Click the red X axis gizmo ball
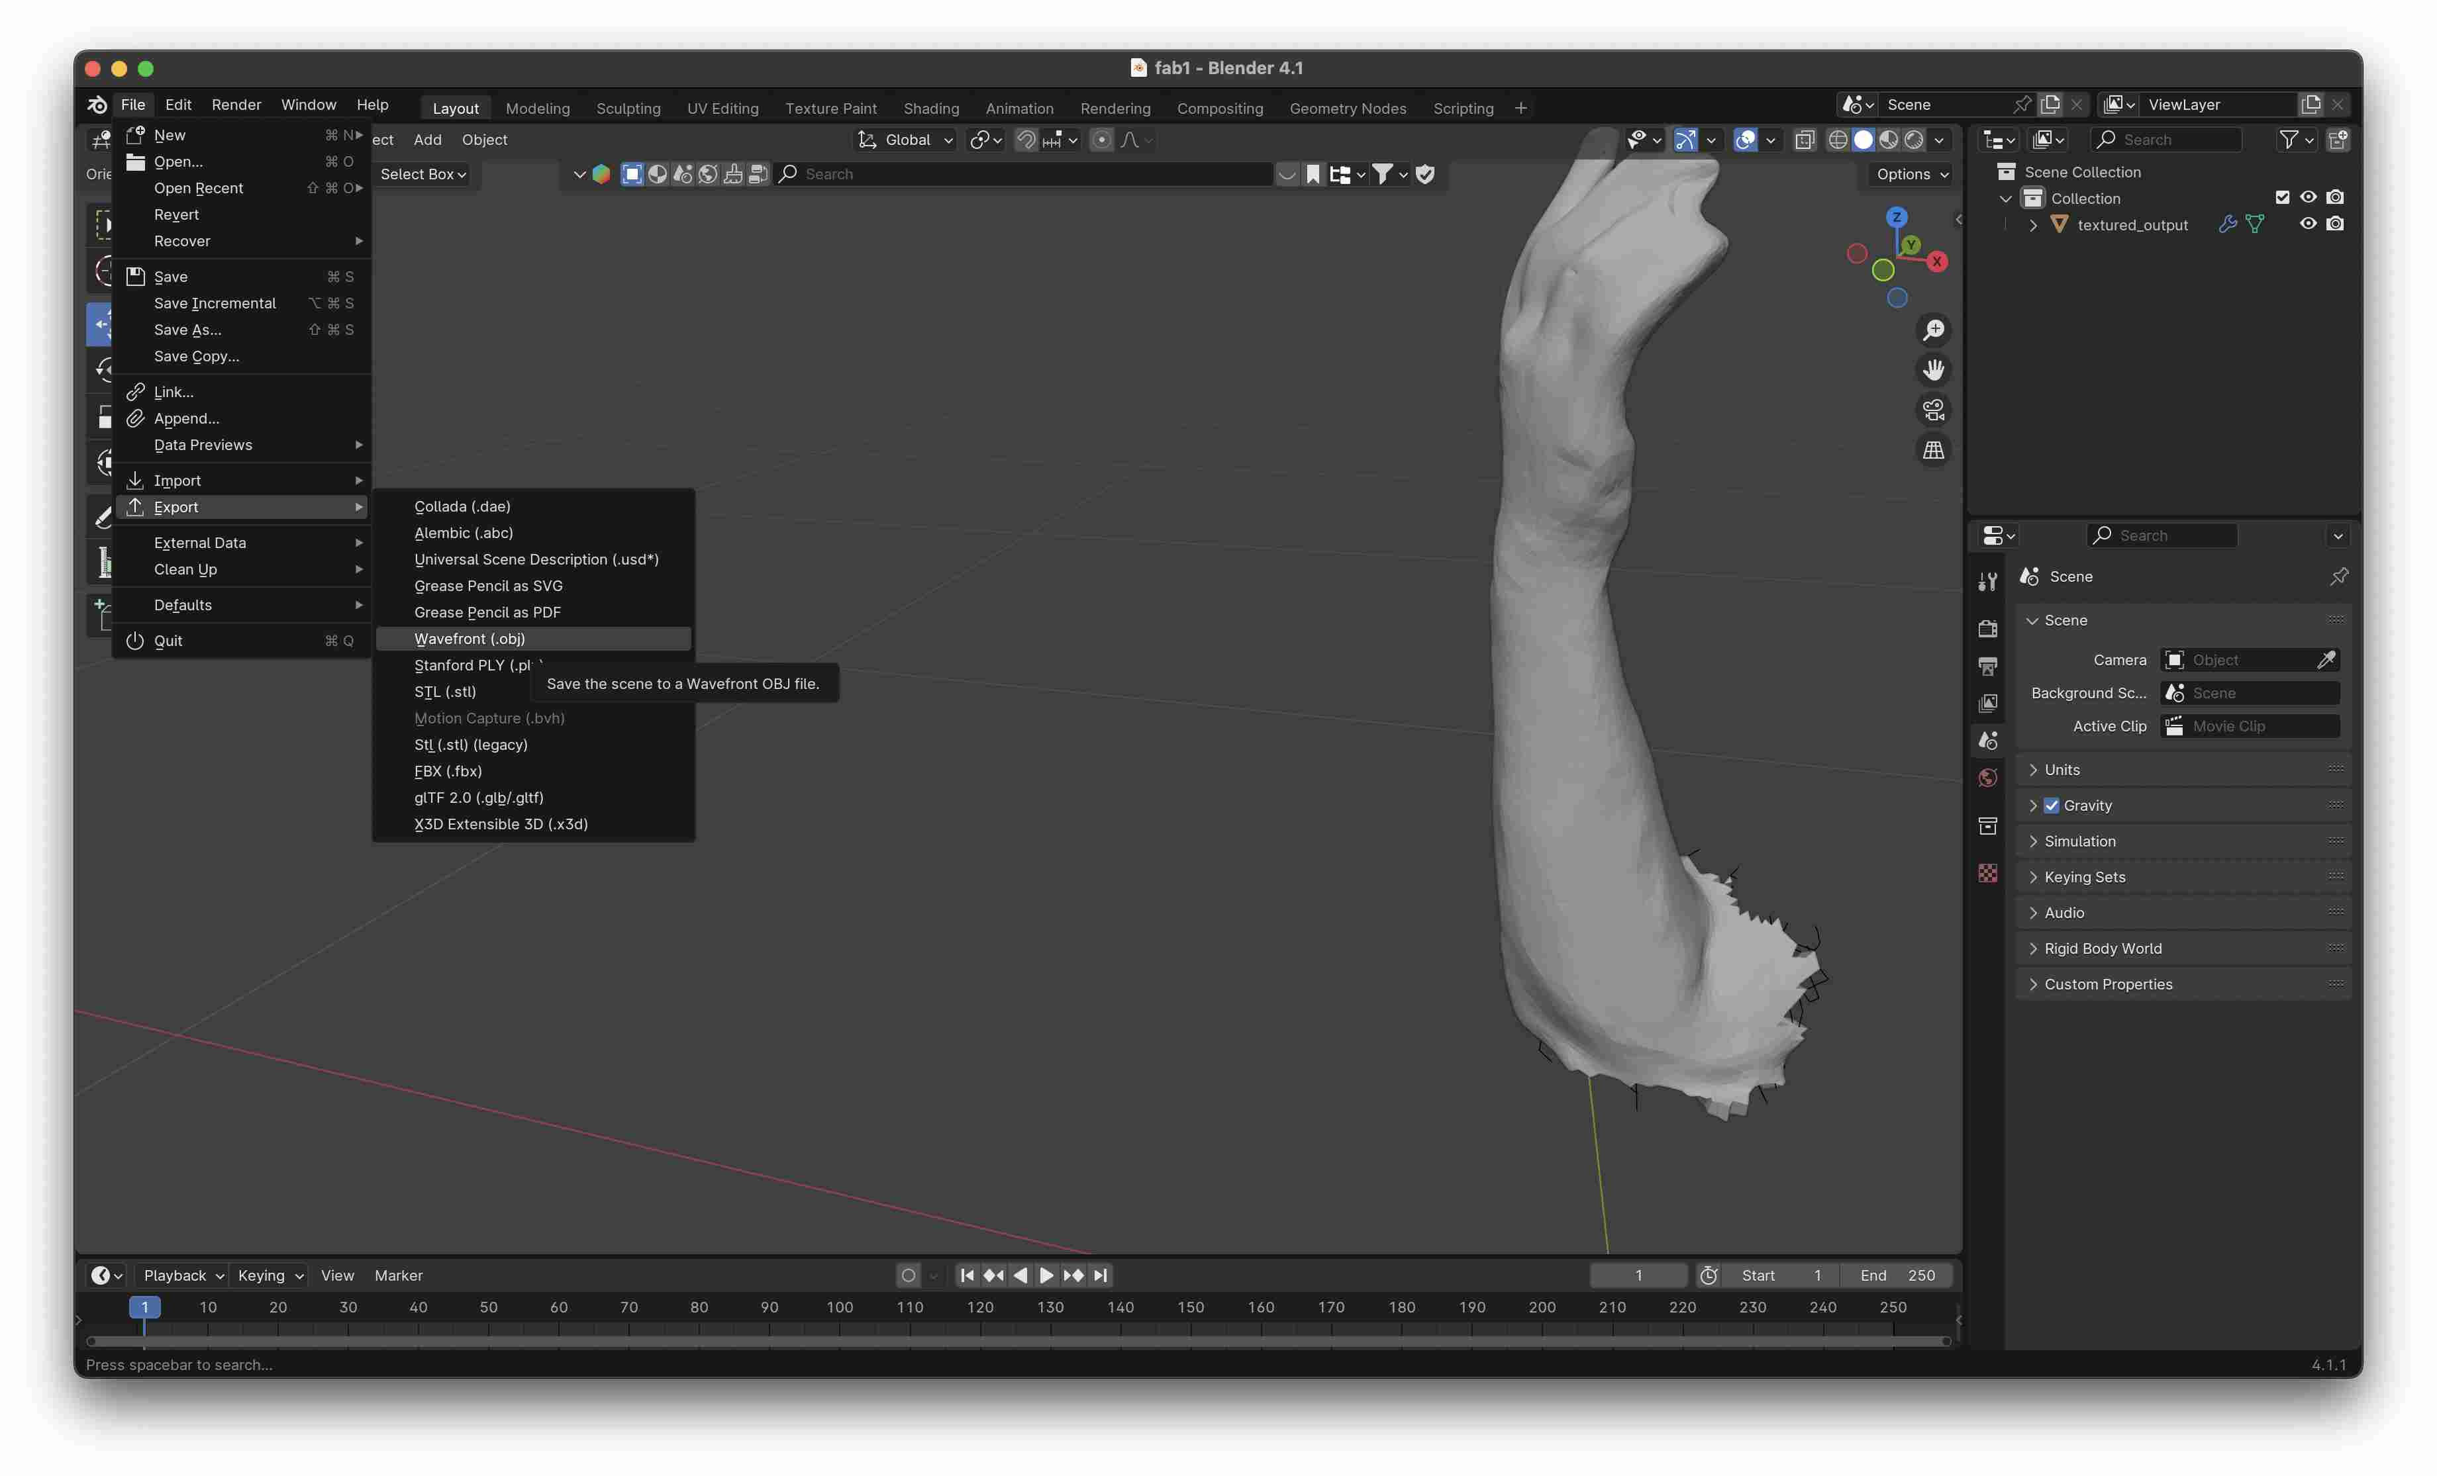2437x1476 pixels. point(1936,261)
